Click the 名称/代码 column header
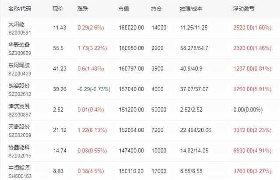Image resolution: width=280 pixels, height=180 pixels. click(20, 9)
